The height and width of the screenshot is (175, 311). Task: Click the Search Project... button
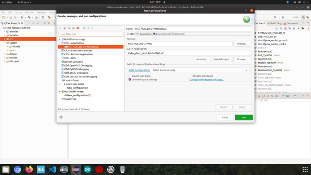(222, 59)
